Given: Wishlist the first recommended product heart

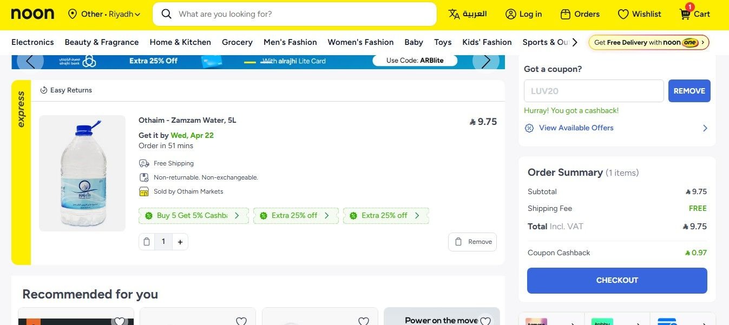Looking at the screenshot, I should [119, 321].
